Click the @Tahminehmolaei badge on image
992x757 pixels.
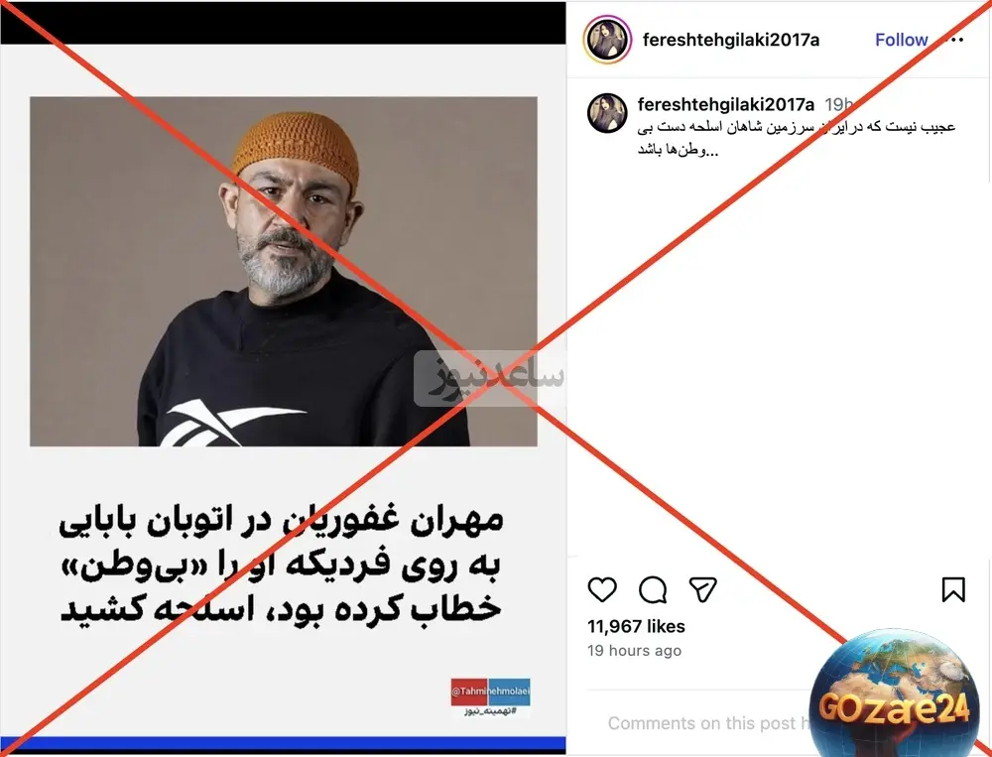490,692
